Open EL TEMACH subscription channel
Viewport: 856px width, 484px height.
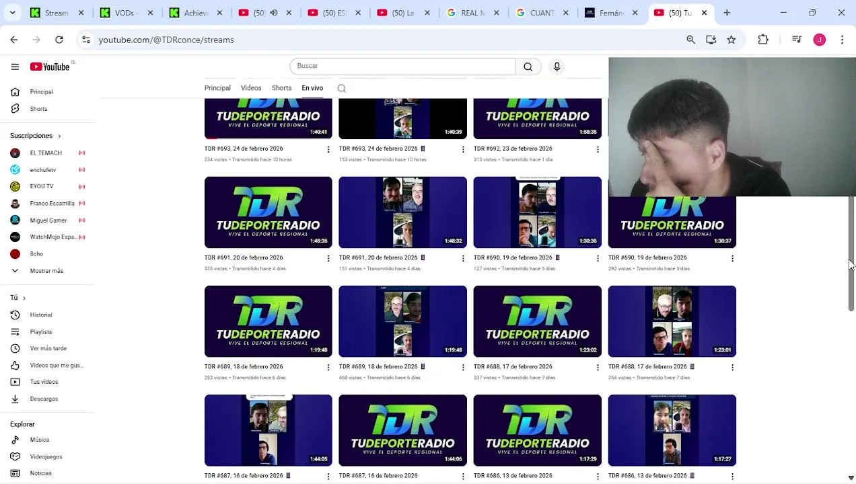tap(47, 153)
